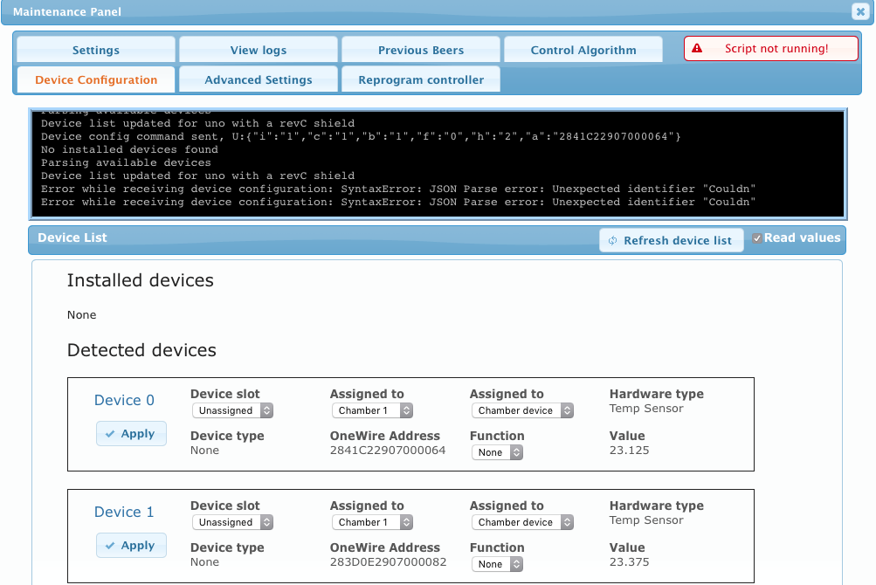Click Device 1 Temp Sensor hardware type
The height and width of the screenshot is (585, 876).
(x=646, y=520)
